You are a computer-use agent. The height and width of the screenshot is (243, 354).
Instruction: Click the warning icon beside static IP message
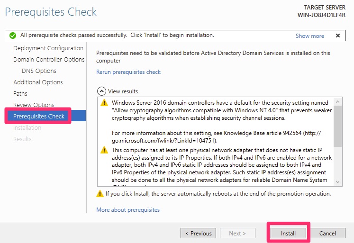click(x=104, y=150)
